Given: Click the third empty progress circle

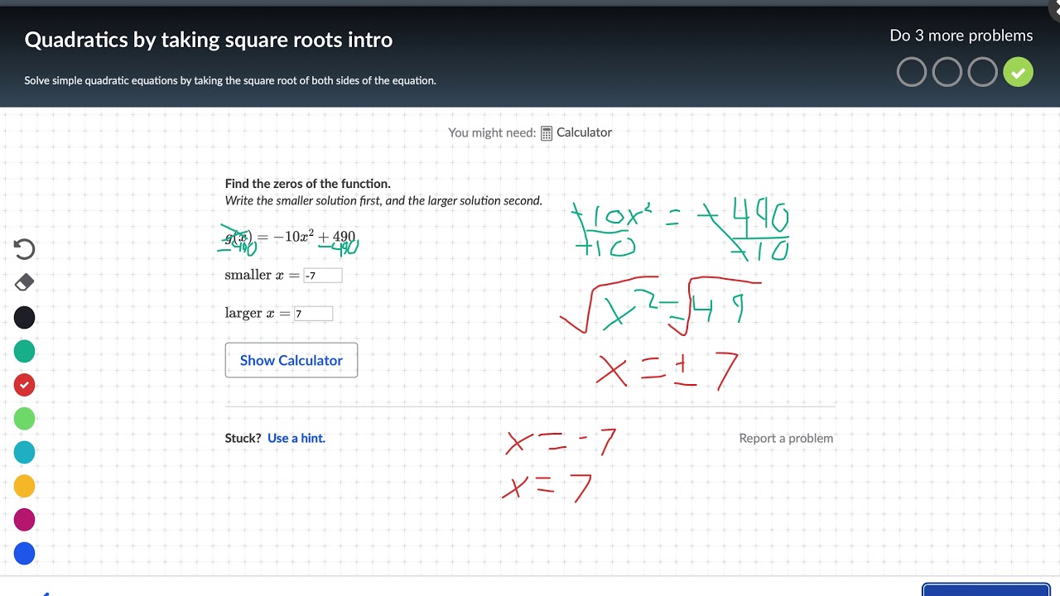Looking at the screenshot, I should click(983, 73).
